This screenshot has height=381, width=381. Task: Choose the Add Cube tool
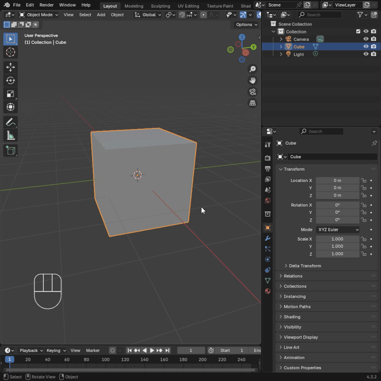[11, 151]
